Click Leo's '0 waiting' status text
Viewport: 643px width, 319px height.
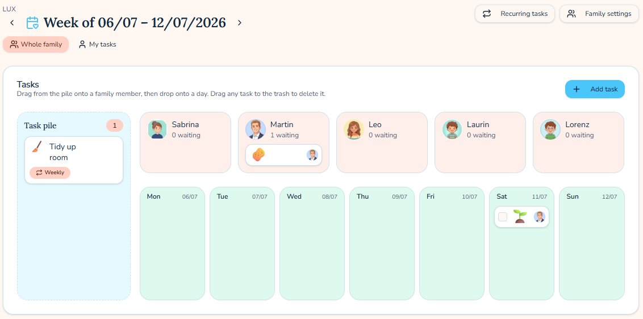coord(383,135)
